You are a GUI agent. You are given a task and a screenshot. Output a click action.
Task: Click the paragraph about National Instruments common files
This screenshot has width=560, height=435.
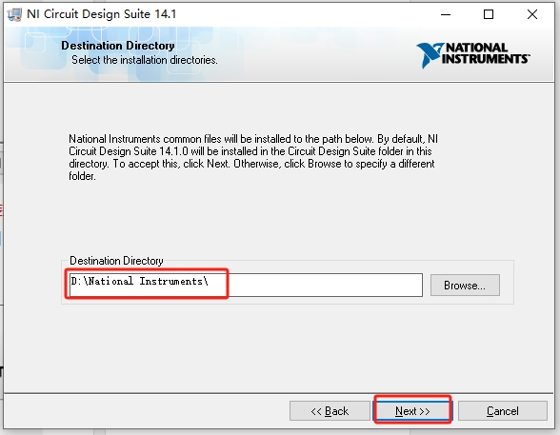(x=253, y=157)
